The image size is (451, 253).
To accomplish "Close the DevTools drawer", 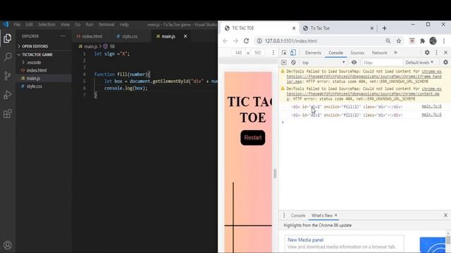I will coord(445,215).
